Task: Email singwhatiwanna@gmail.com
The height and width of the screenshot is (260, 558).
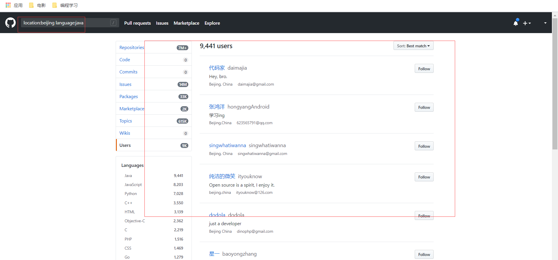Action: pyautogui.click(x=262, y=154)
